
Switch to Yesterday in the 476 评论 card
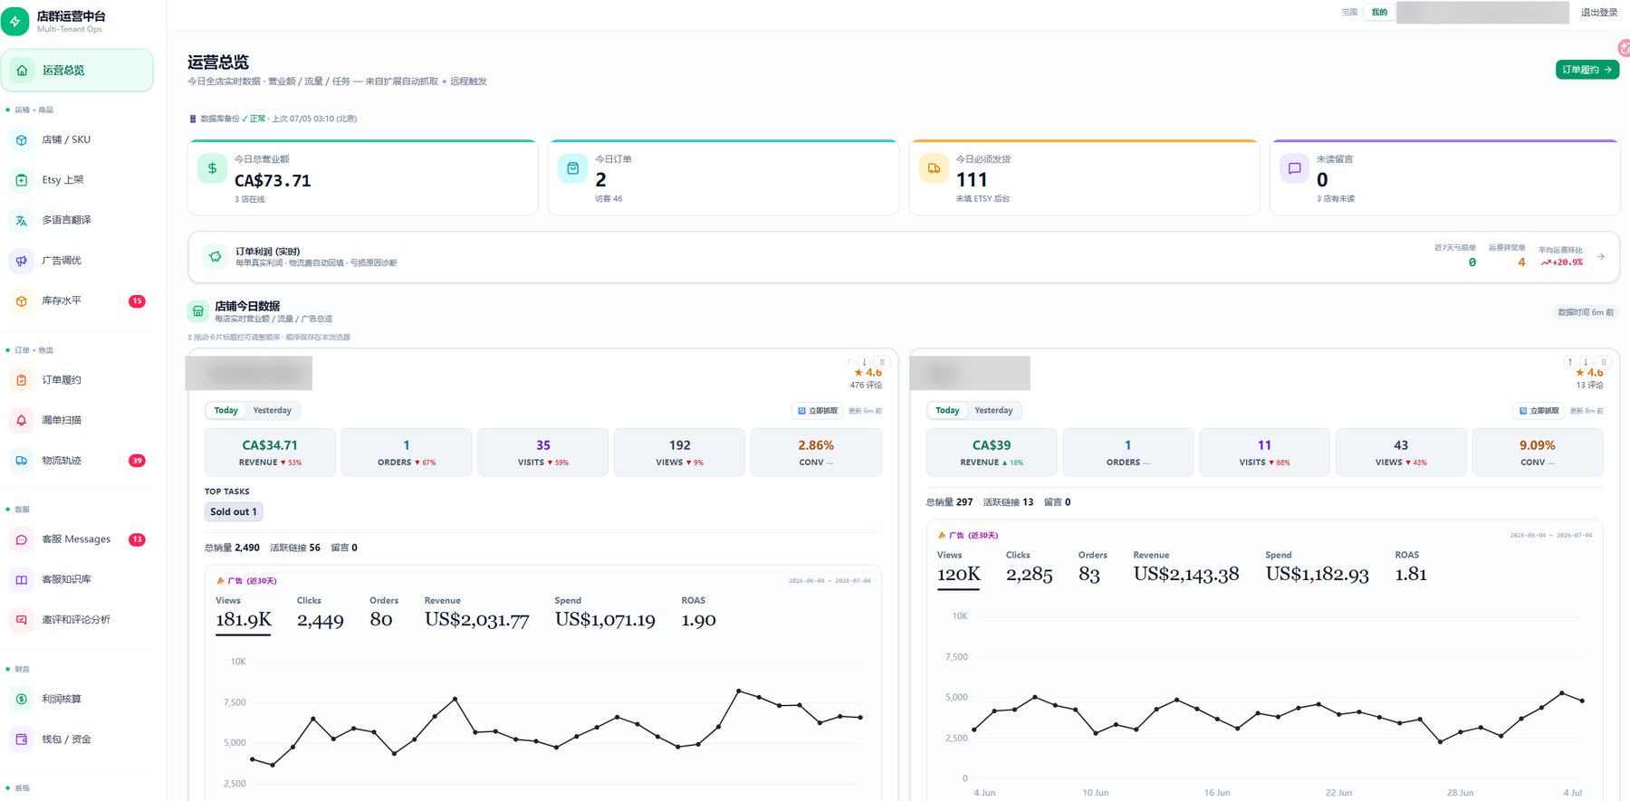273,411
